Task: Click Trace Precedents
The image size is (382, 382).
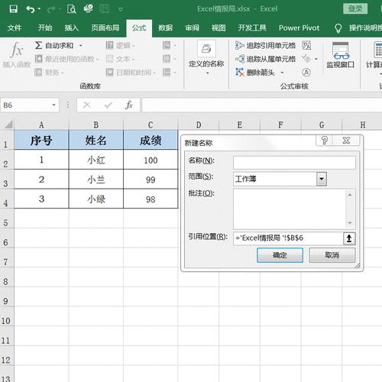Action: click(265, 46)
